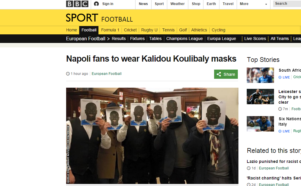Click the LIVE indicator beside South Africa story

coord(284,77)
